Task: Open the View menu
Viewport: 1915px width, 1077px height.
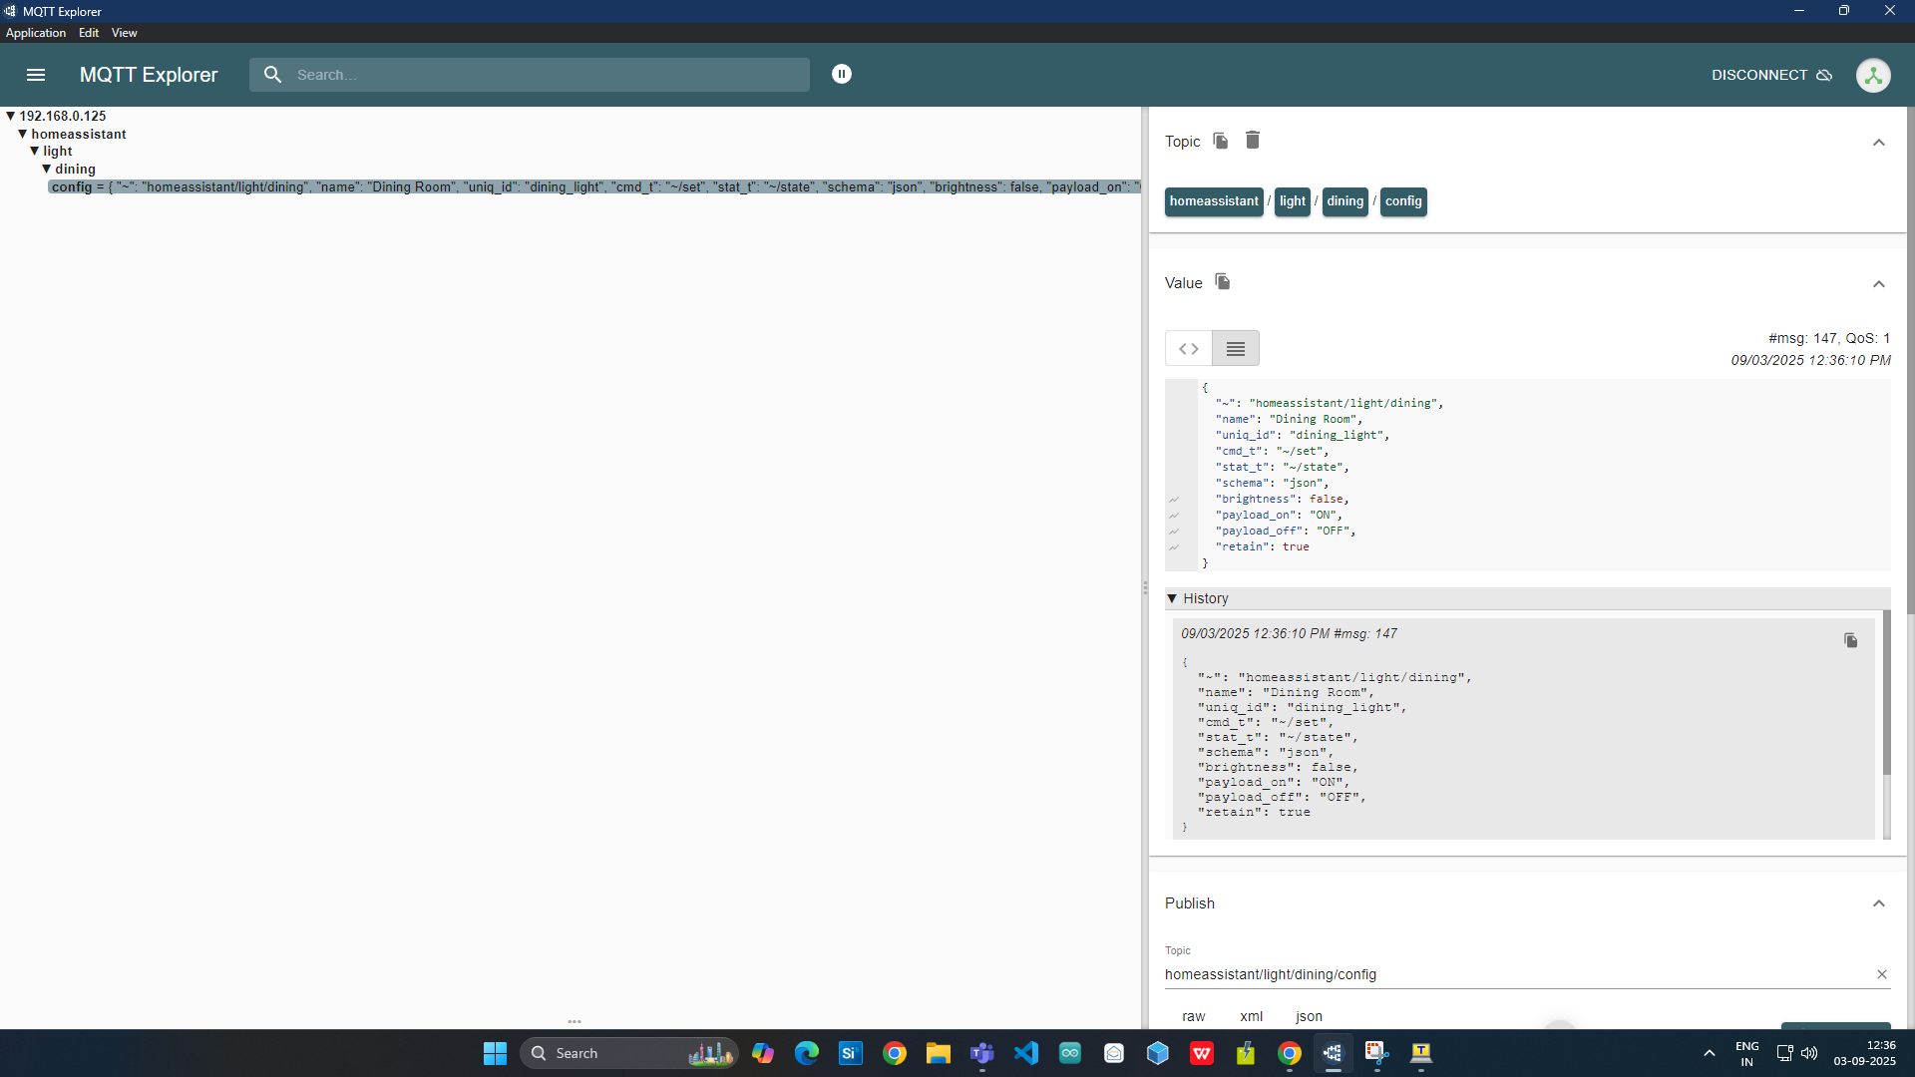Action: (x=124, y=32)
